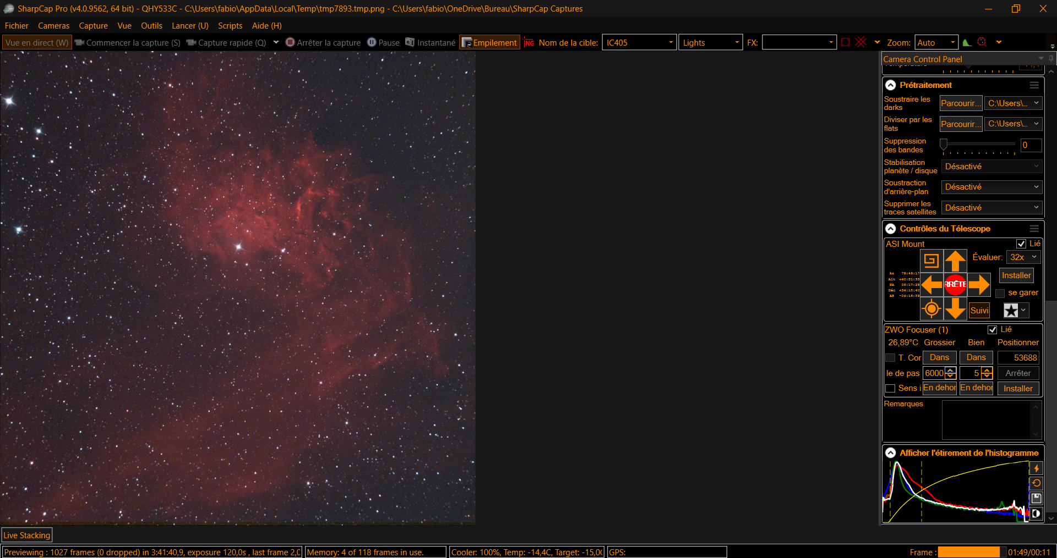Collapse the Prétraitement section
Viewport: 1057px width, 558px height.
coord(890,85)
